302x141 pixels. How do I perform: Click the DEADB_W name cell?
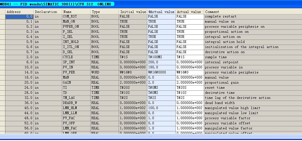[x=76, y=103]
